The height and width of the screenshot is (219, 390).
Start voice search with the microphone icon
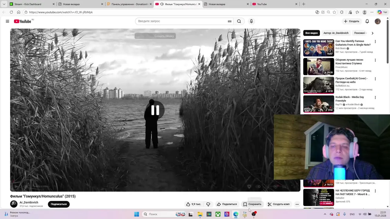(251, 21)
